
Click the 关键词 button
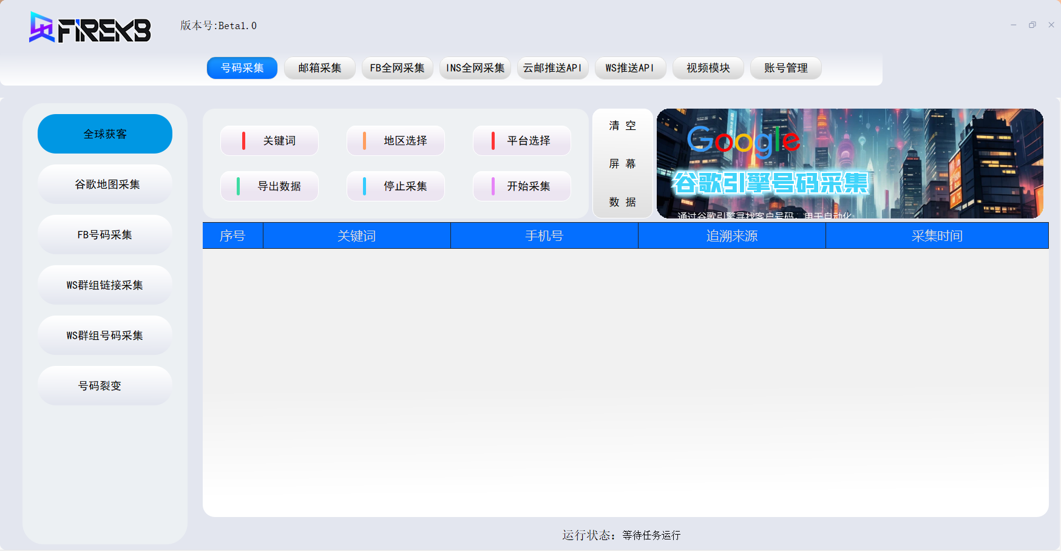click(x=269, y=141)
